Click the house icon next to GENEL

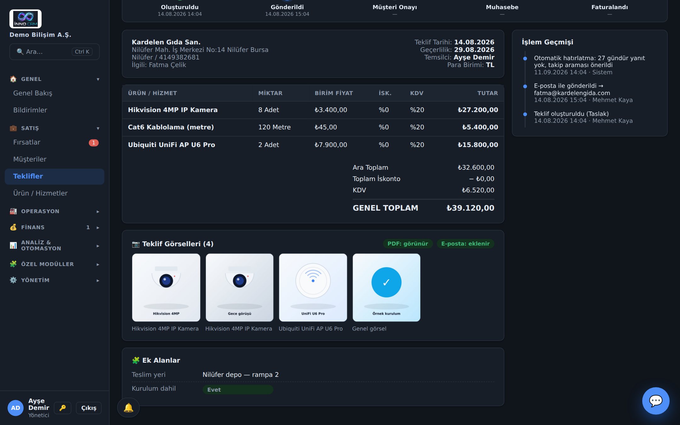point(13,79)
